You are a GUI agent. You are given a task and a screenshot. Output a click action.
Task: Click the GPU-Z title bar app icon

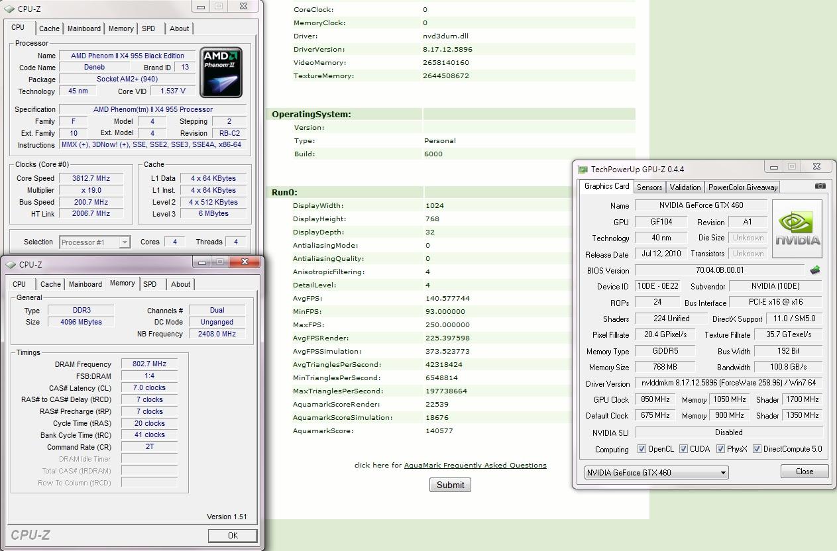point(583,170)
